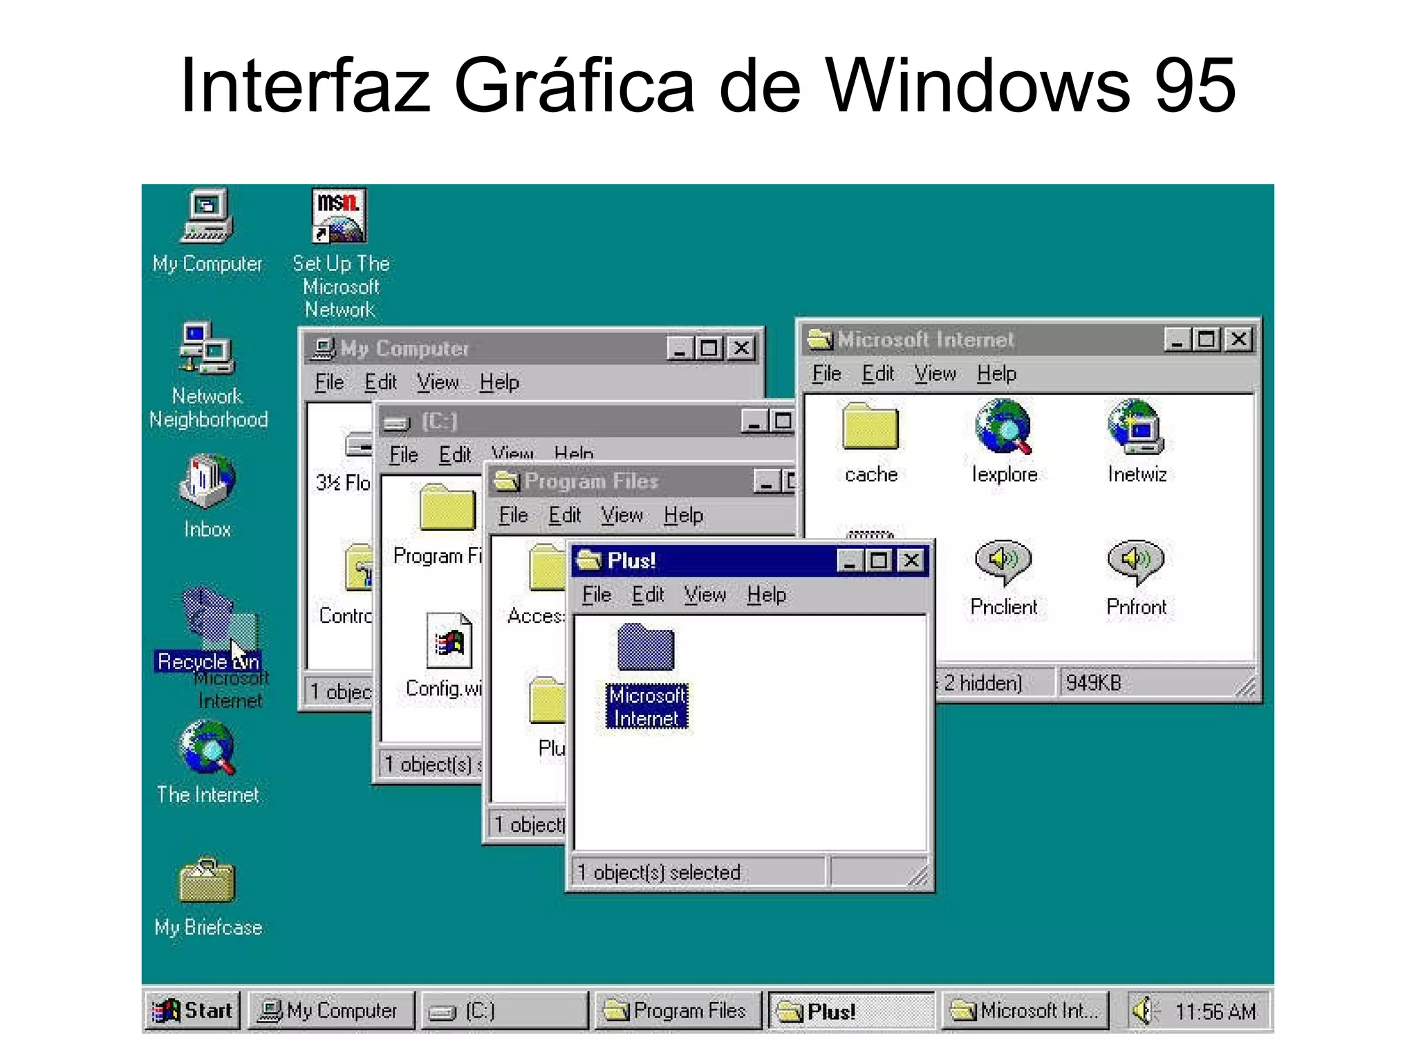Open the Edit menu in Microsoft Internet window
Screen dimensions: 1416x1062
[x=878, y=374]
